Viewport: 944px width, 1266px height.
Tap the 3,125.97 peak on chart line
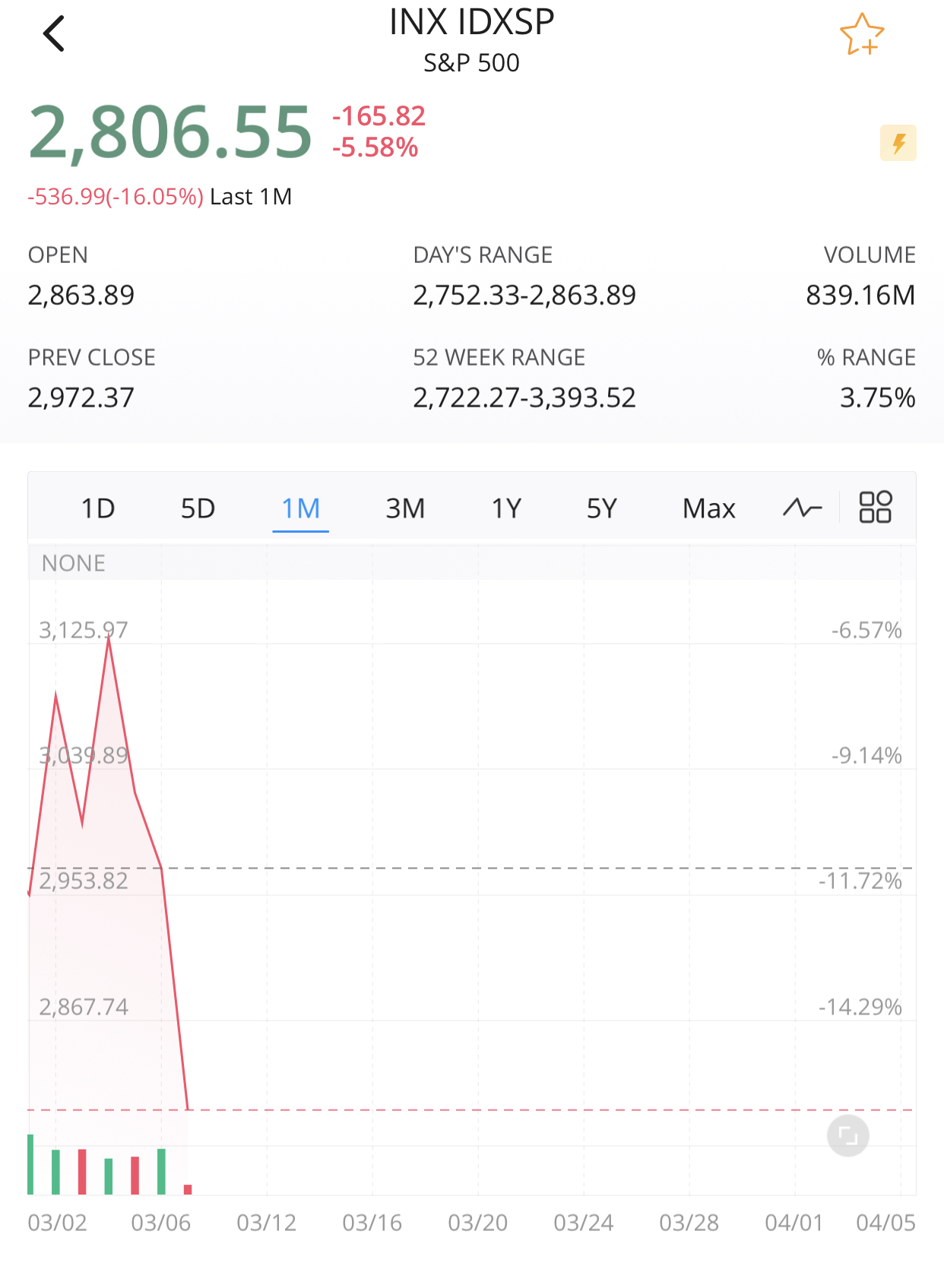(109, 639)
